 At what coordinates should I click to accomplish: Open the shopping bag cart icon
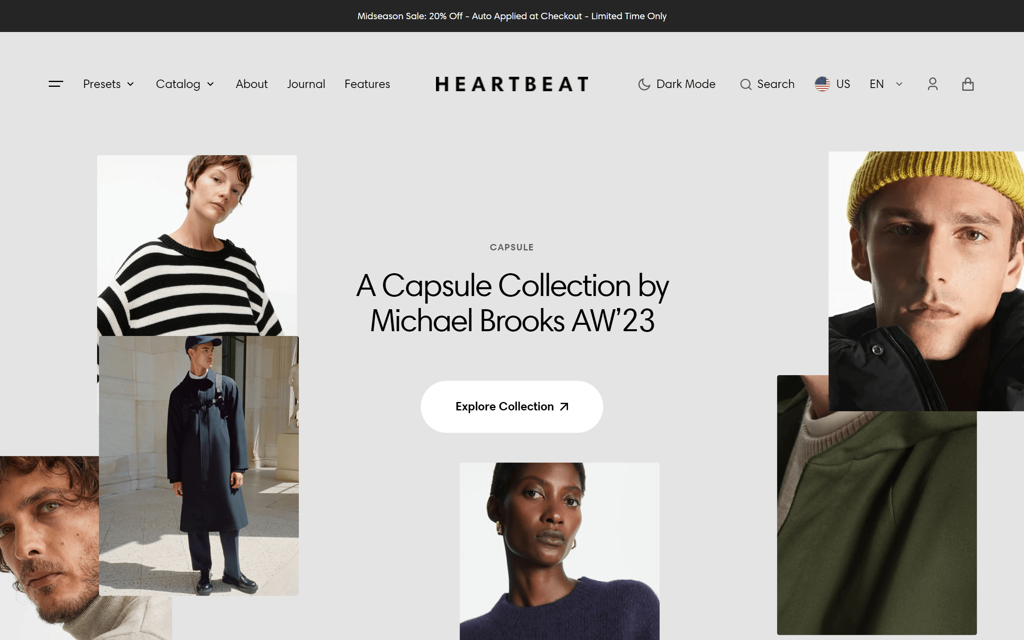pos(968,84)
